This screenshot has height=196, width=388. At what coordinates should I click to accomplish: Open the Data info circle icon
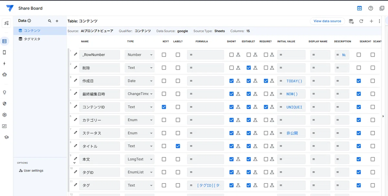pos(29,21)
